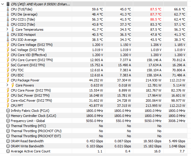Click thermometer icon beside Core Temperatures
Viewport: 191px width, 156px height.
13,30
